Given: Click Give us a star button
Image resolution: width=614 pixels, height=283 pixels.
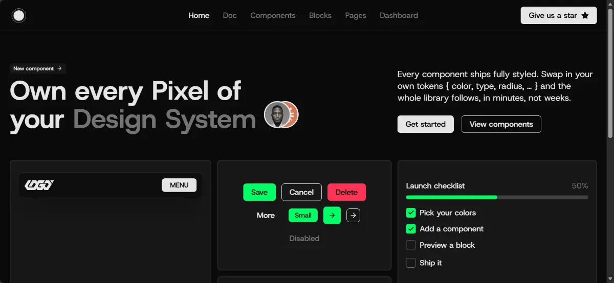Looking at the screenshot, I should click(x=559, y=15).
